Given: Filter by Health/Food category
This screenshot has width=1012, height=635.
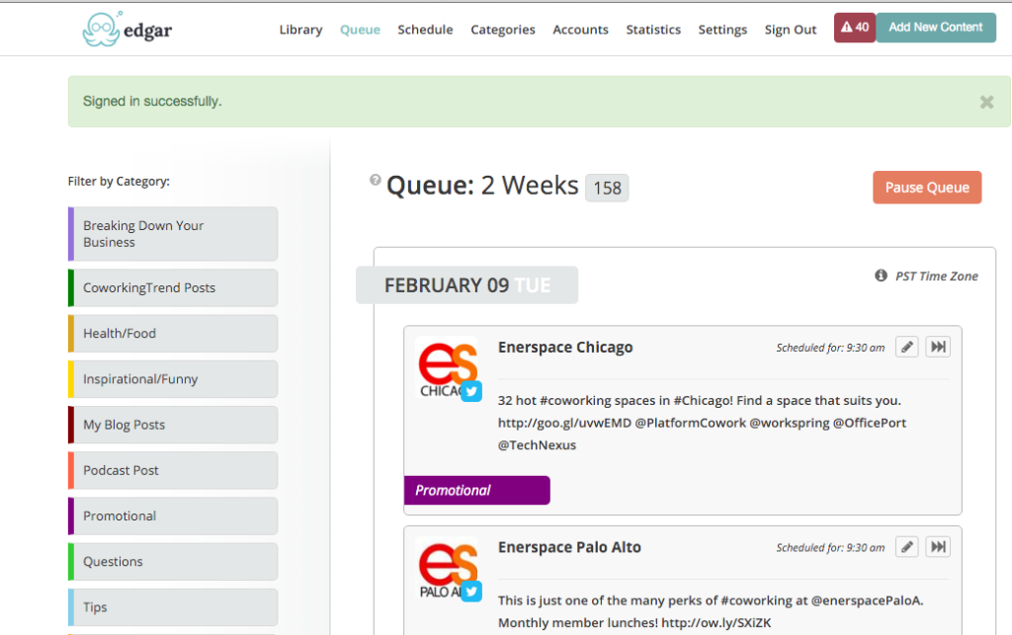Looking at the screenshot, I should (173, 333).
